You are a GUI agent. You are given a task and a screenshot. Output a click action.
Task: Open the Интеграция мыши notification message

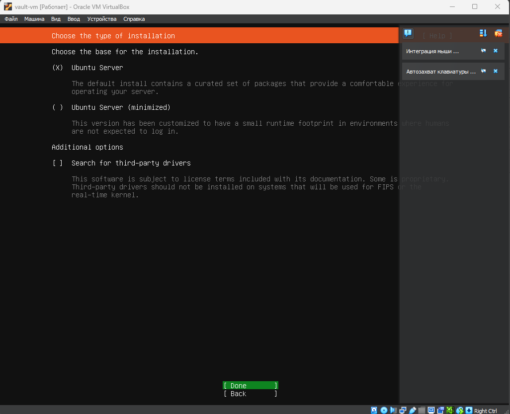[x=432, y=51]
